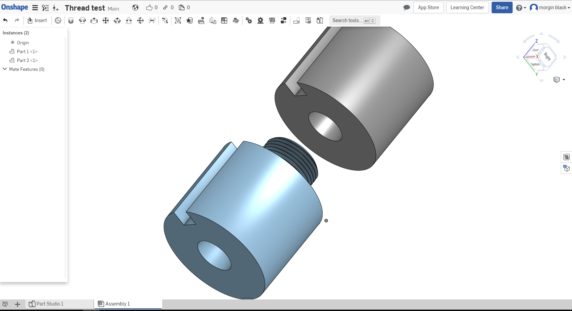Select the Screw relation tool

(272, 20)
